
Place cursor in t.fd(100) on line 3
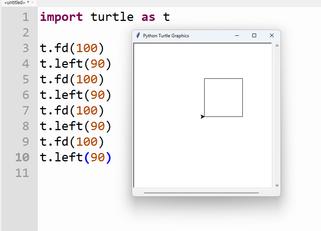click(72, 48)
